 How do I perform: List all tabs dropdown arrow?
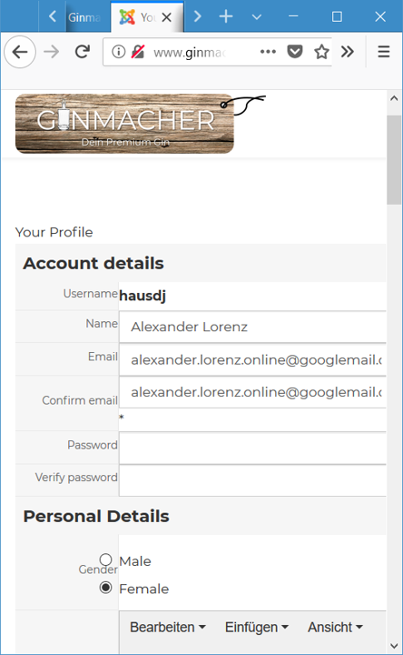point(257,17)
